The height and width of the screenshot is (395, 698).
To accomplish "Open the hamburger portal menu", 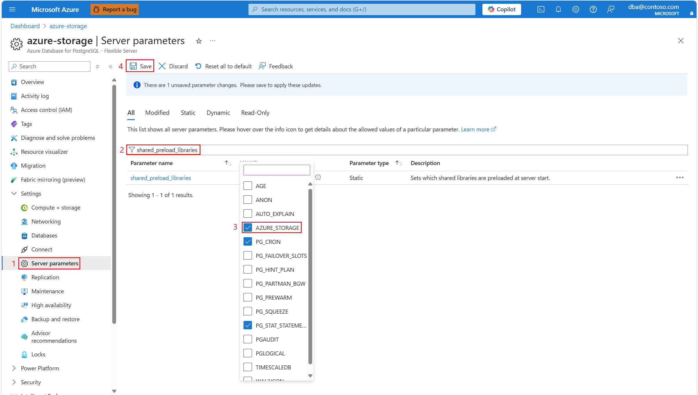I will [x=12, y=9].
